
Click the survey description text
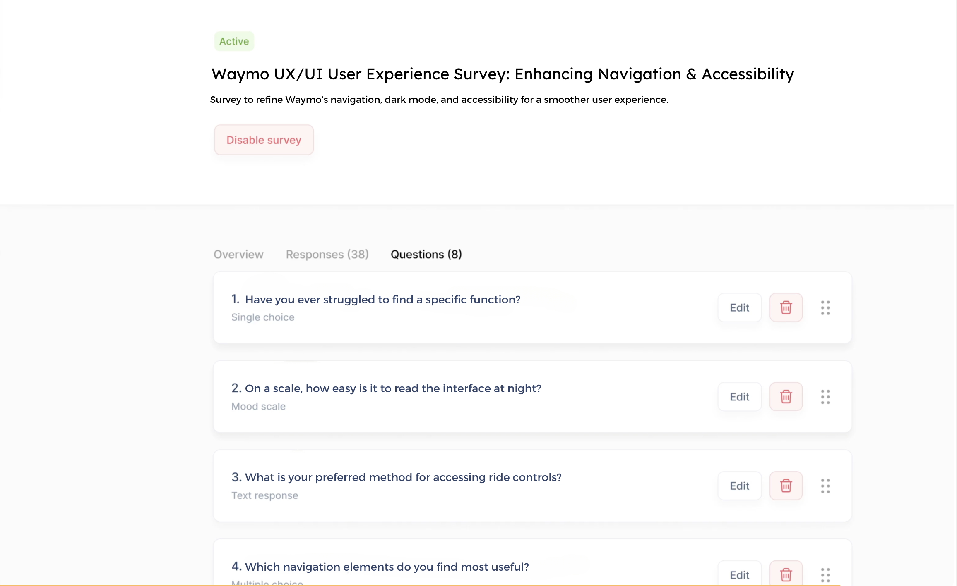point(439,100)
